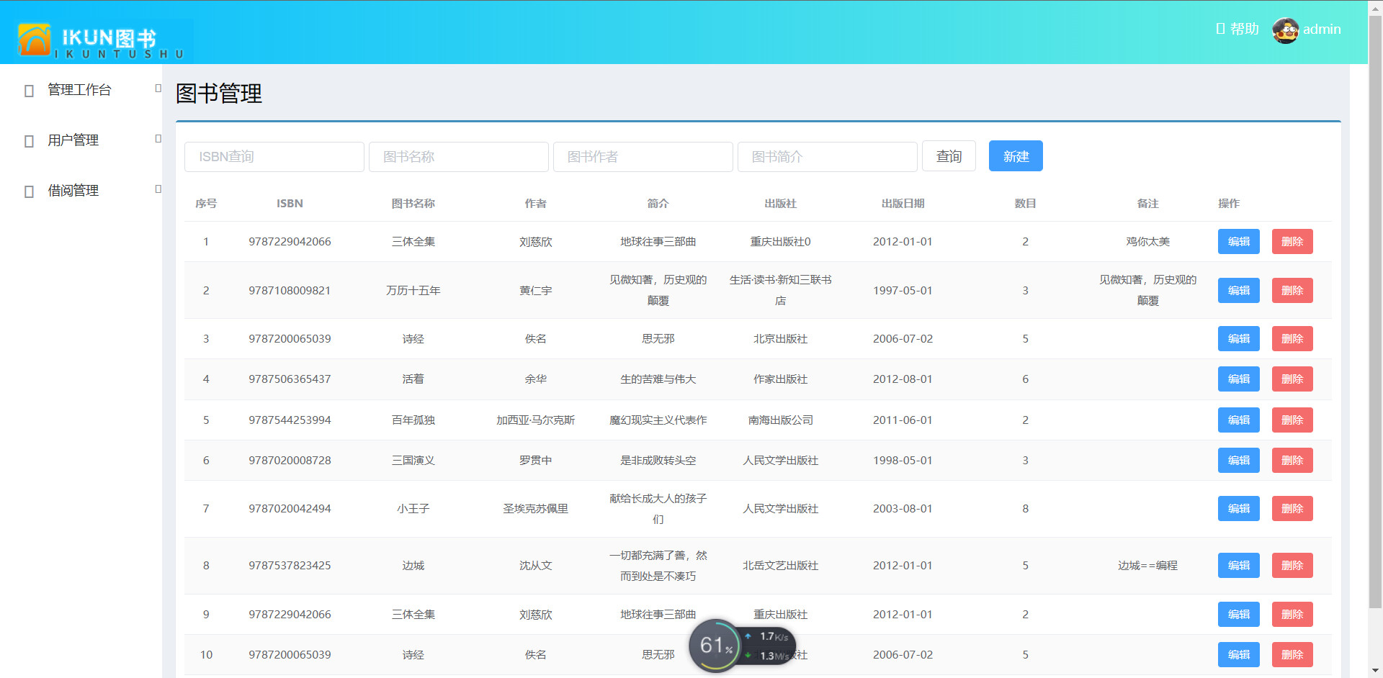Screen dimensions: 1383x678
Task: Delete row 1 三体全集 重庆出版社0
Action: 1292,242
